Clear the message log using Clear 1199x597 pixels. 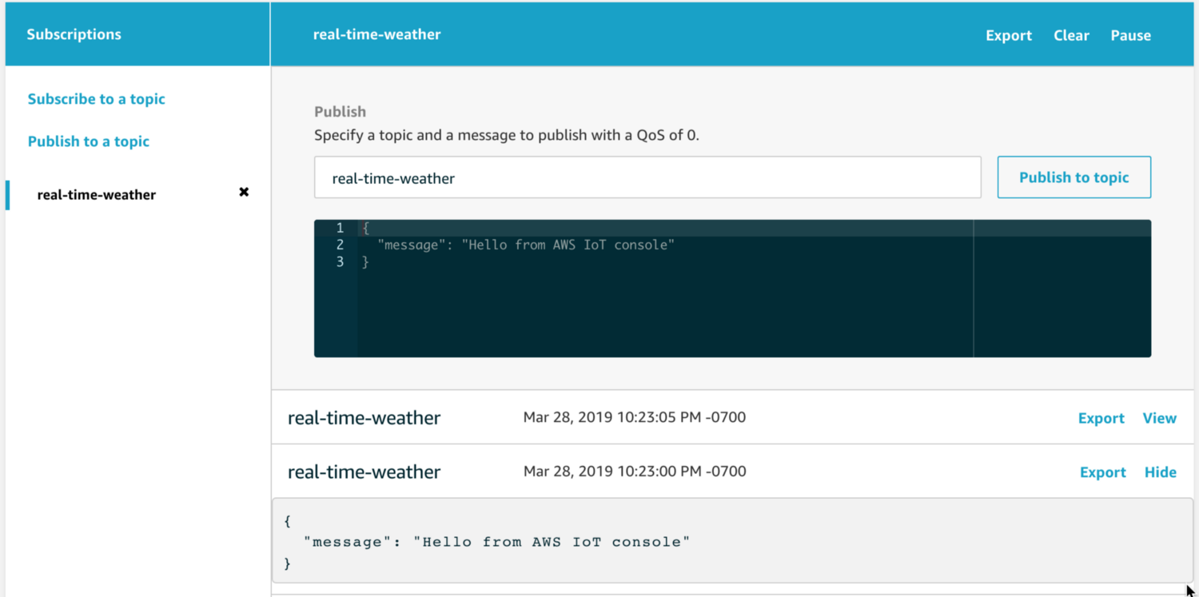tap(1071, 35)
